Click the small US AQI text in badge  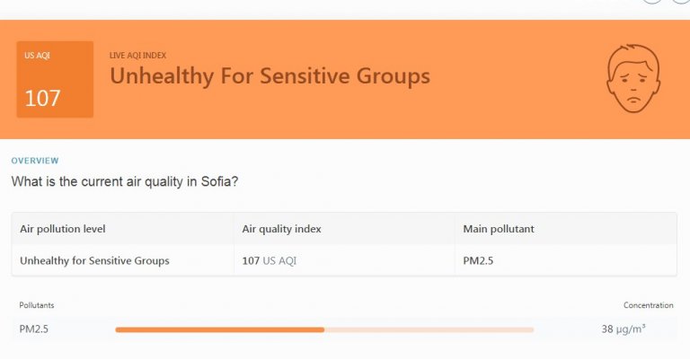(37, 57)
